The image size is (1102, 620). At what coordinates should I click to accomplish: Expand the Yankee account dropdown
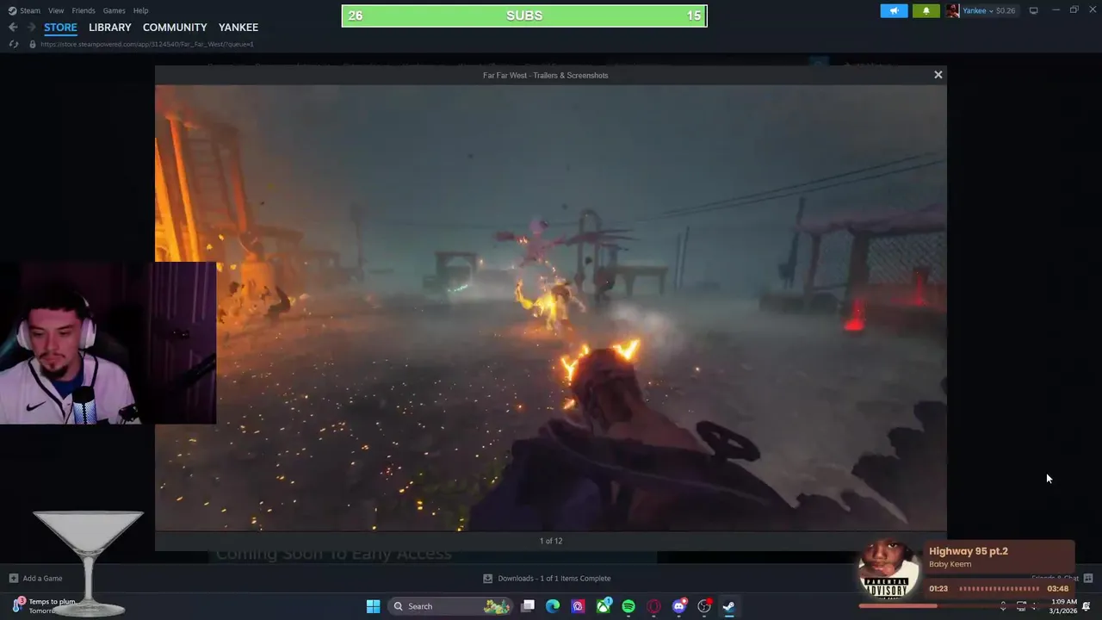pos(990,10)
